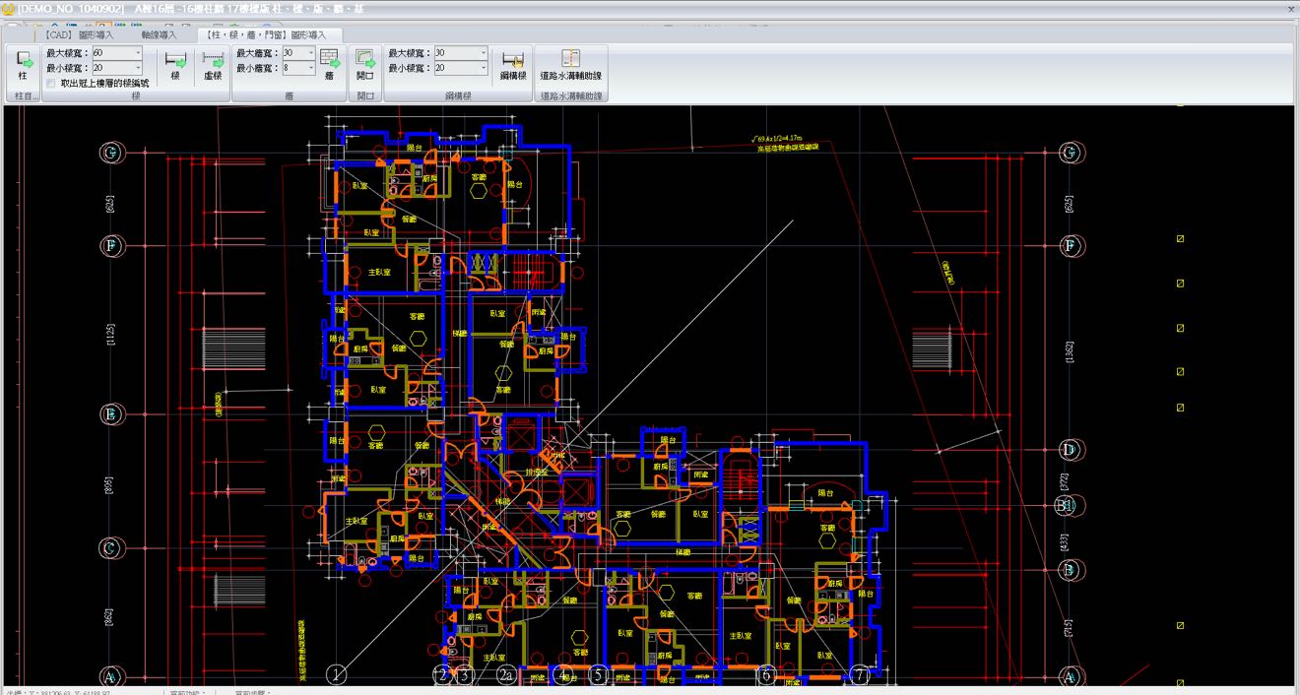Enable the 取出冠上樓層的梁編號 checkbox
This screenshot has width=1300, height=695.
point(51,84)
